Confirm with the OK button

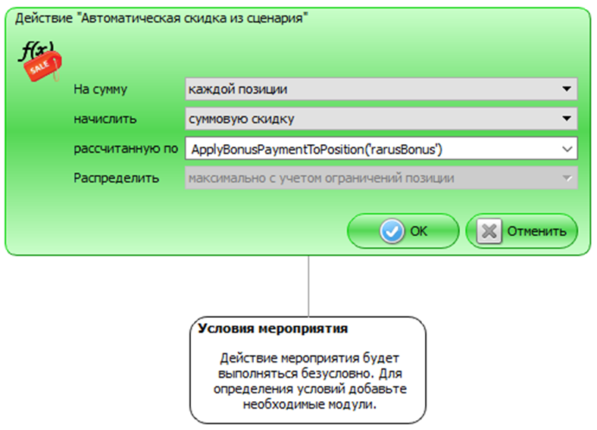[x=403, y=231]
